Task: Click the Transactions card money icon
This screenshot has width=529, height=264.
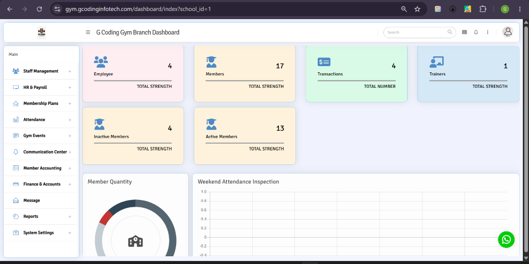Action: 324,62
